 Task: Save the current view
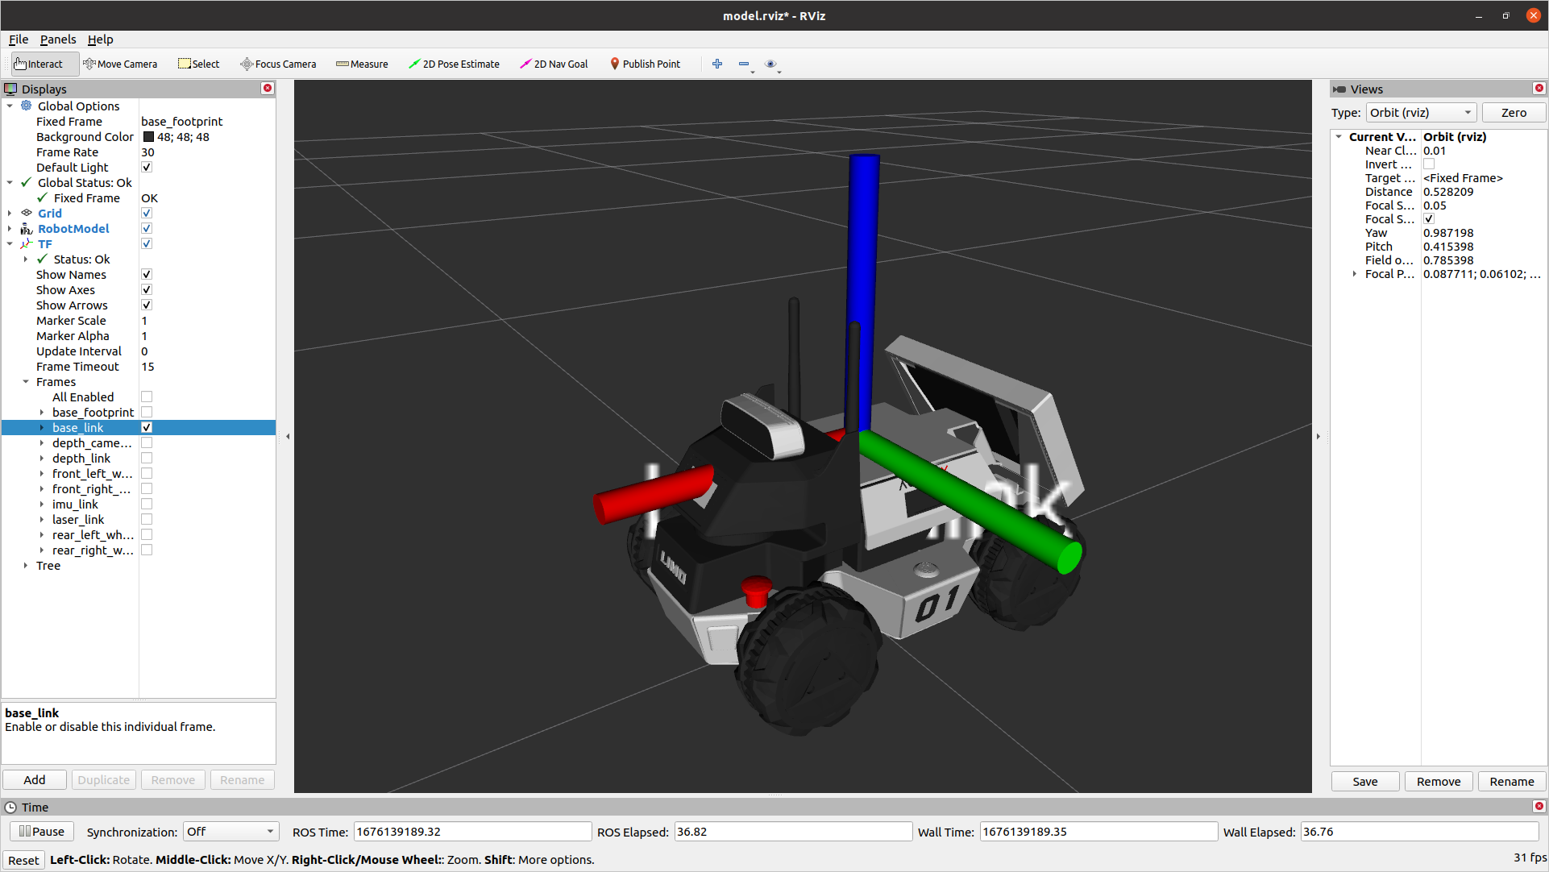click(1365, 781)
